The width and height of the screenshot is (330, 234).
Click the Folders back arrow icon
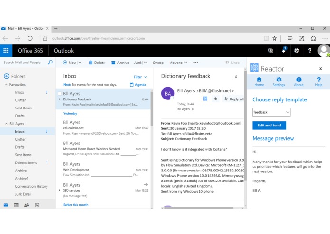click(x=7, y=76)
